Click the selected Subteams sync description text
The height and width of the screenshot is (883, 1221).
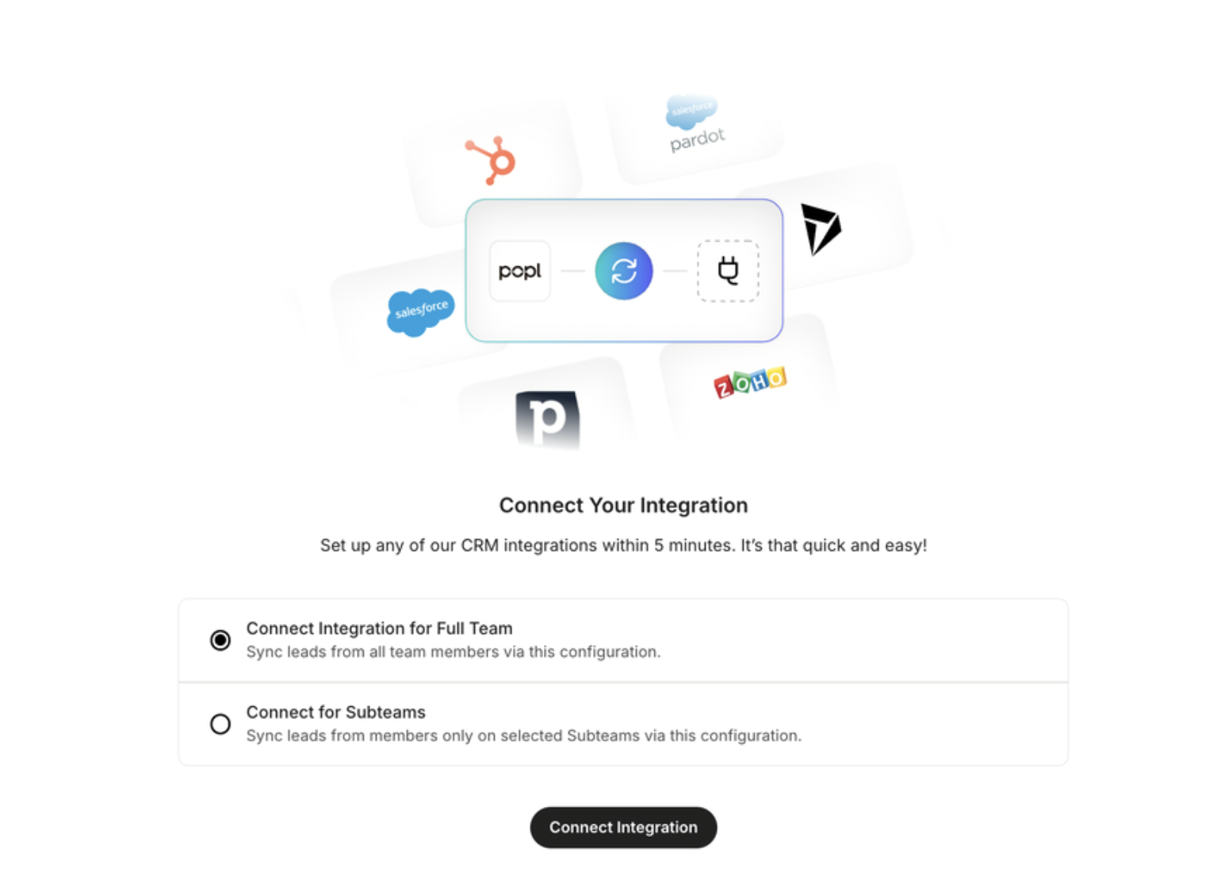[x=523, y=736]
